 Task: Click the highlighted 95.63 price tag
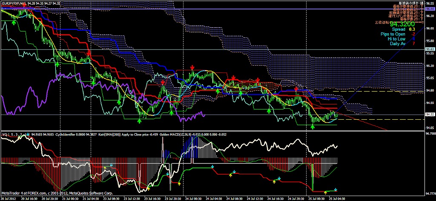(x=430, y=49)
